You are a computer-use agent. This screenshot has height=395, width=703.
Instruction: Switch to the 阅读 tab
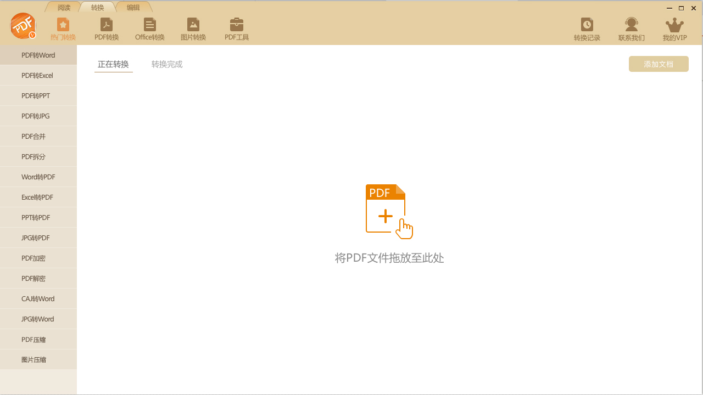63,7
